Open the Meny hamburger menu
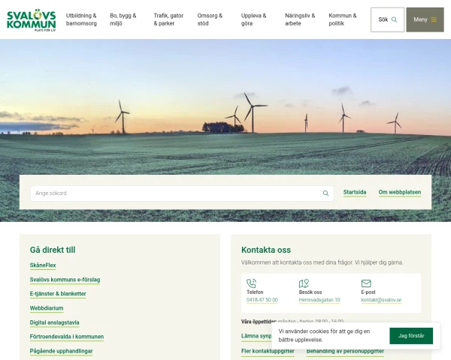Screen dimensions: 451x360 point(425,19)
